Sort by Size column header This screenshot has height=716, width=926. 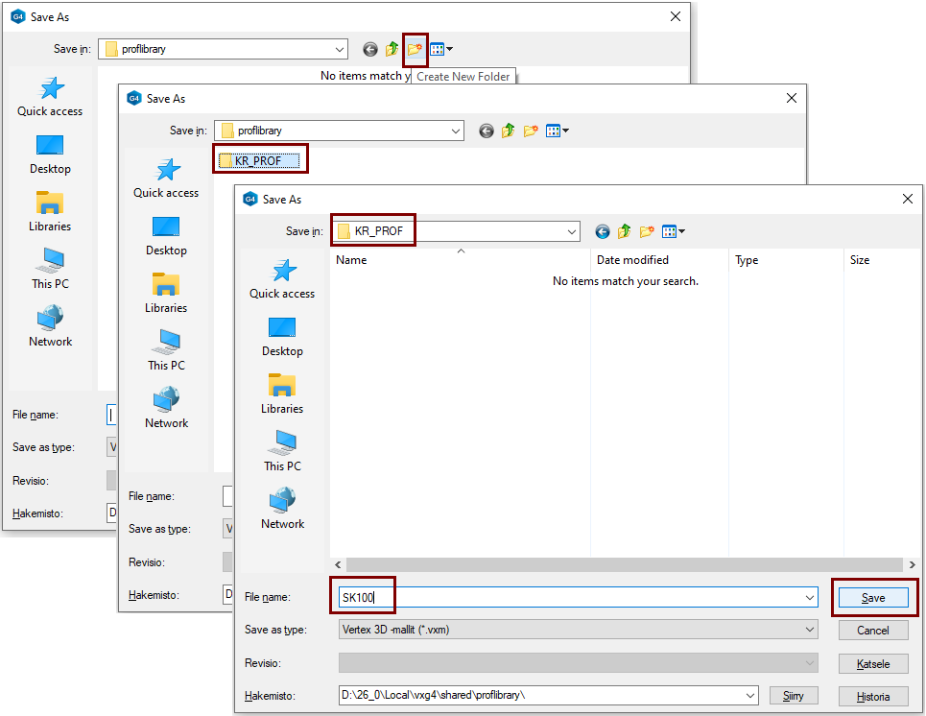click(882, 260)
